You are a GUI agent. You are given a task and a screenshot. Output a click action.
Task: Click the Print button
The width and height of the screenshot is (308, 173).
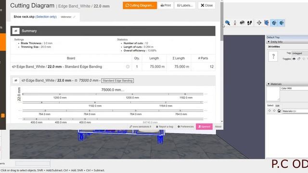coord(166,5)
